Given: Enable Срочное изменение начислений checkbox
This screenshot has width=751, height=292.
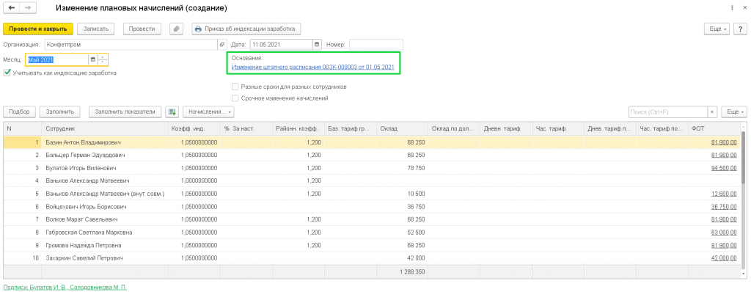Looking at the screenshot, I should [235, 98].
